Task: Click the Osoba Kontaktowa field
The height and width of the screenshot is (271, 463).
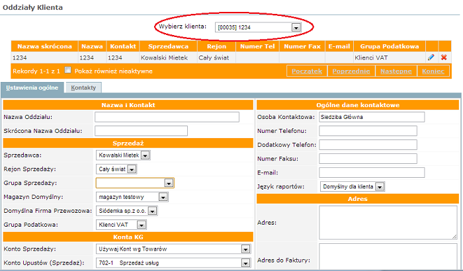Action: click(x=372, y=117)
